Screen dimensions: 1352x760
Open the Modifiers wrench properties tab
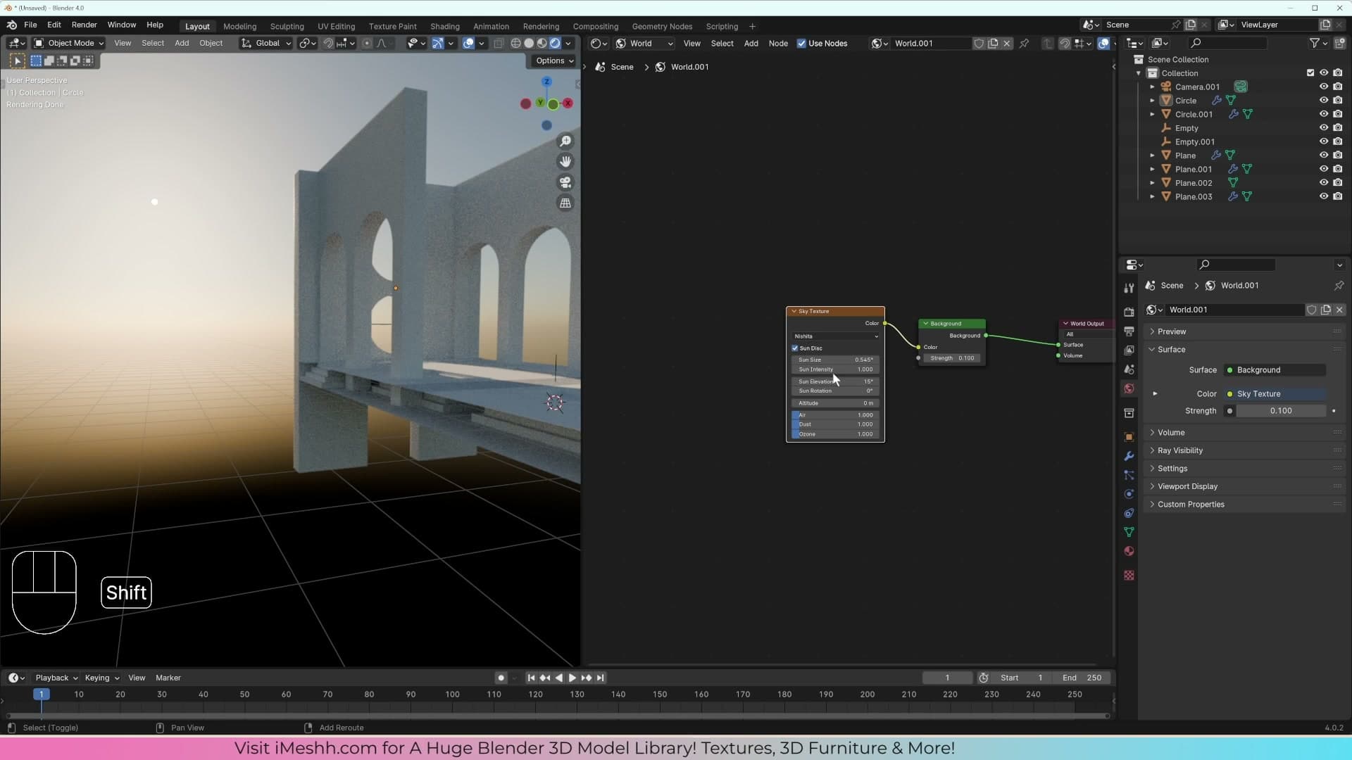pos(1129,456)
